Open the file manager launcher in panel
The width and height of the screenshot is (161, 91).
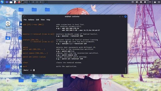[x=11, y=2]
